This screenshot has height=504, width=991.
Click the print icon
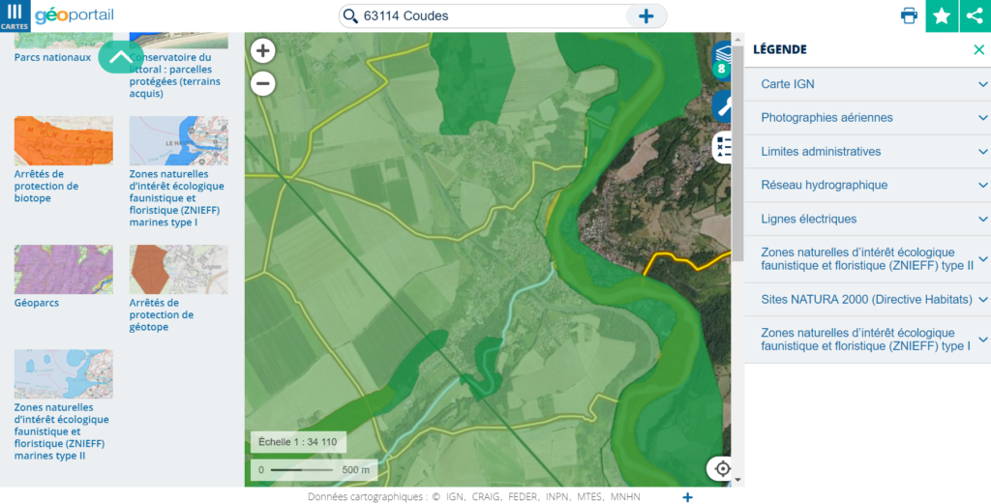(909, 15)
